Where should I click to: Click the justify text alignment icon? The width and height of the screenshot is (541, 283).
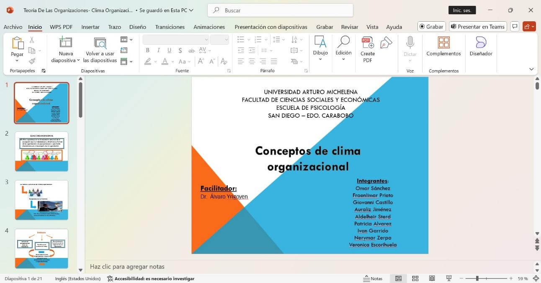(274, 61)
